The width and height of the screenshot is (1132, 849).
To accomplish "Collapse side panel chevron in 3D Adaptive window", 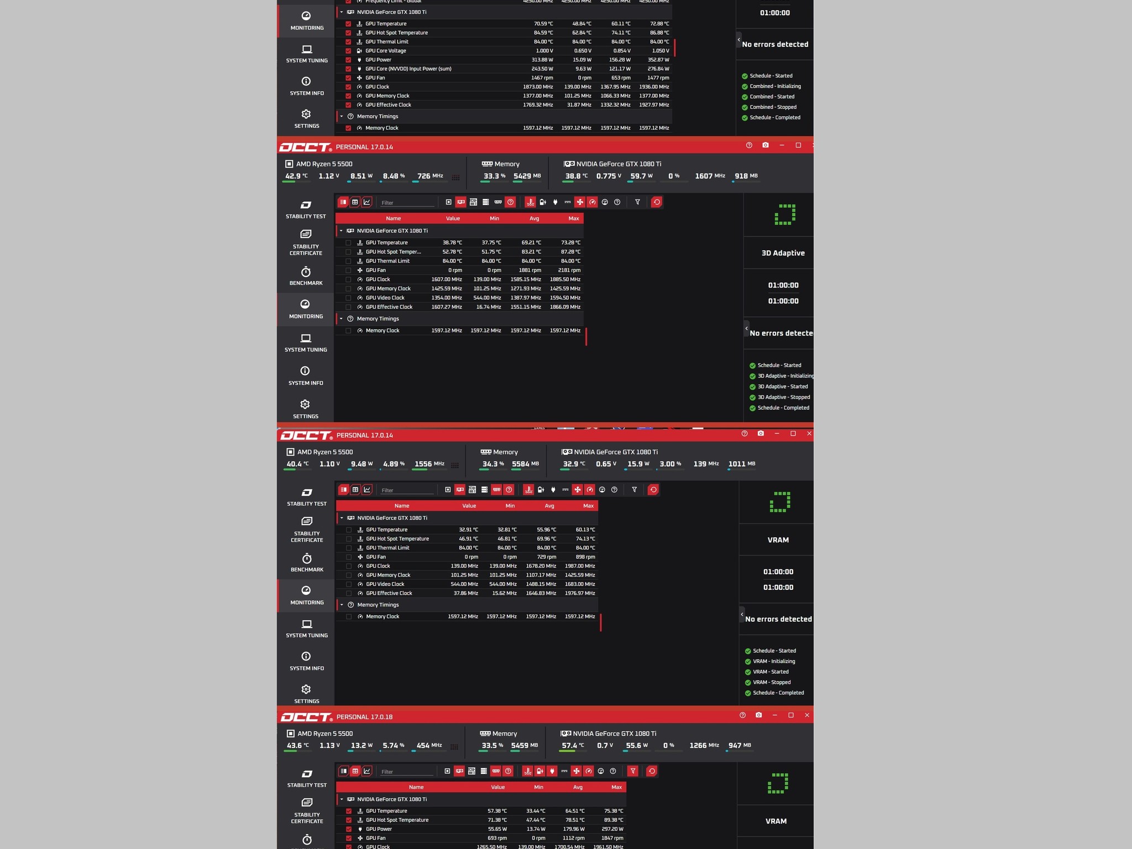I will [746, 328].
